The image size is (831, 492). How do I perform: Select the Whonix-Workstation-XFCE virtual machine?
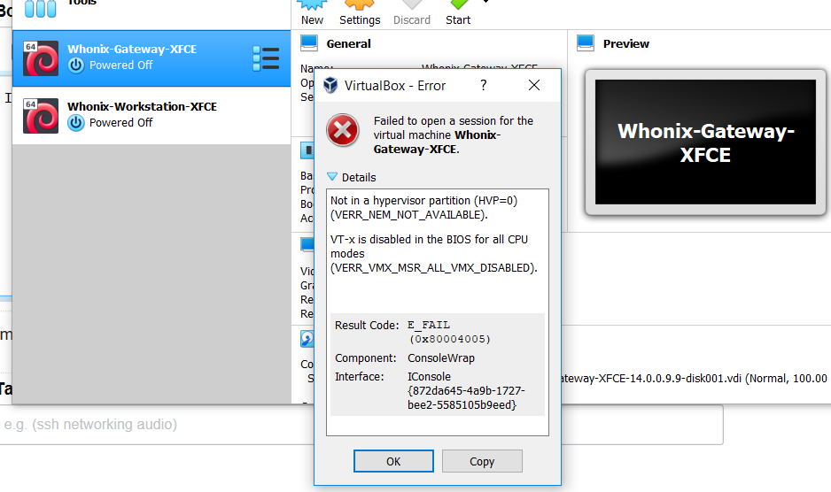tap(151, 115)
